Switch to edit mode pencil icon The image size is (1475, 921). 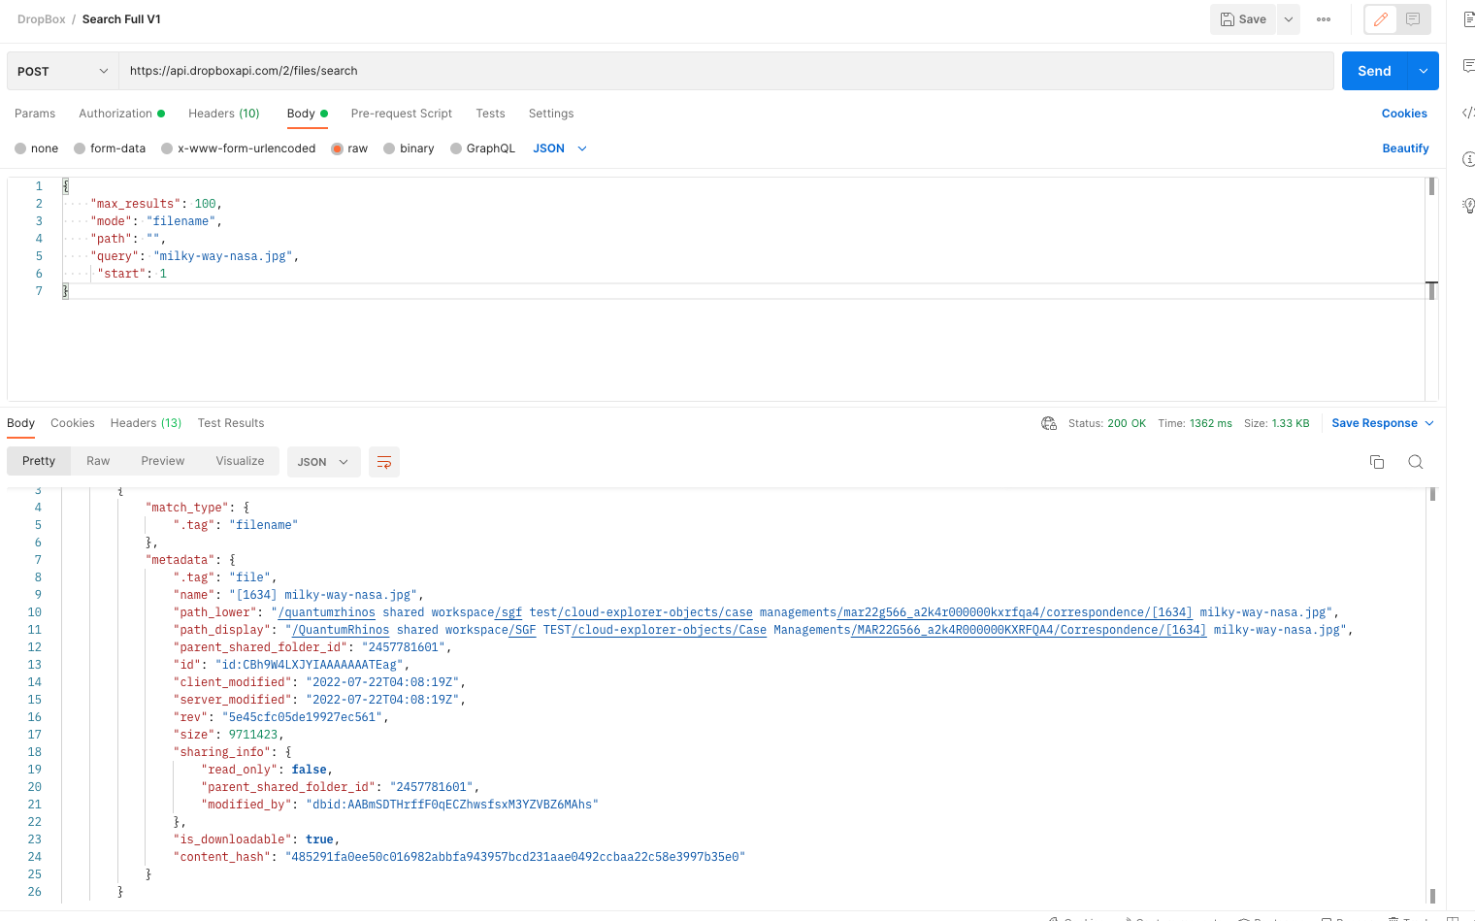coord(1381,19)
